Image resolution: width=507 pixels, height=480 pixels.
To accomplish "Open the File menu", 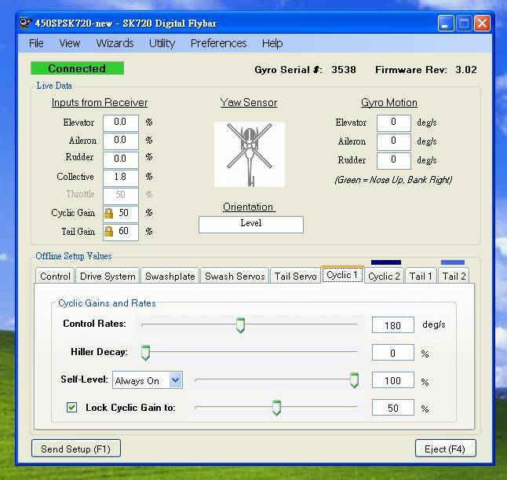I will (36, 43).
